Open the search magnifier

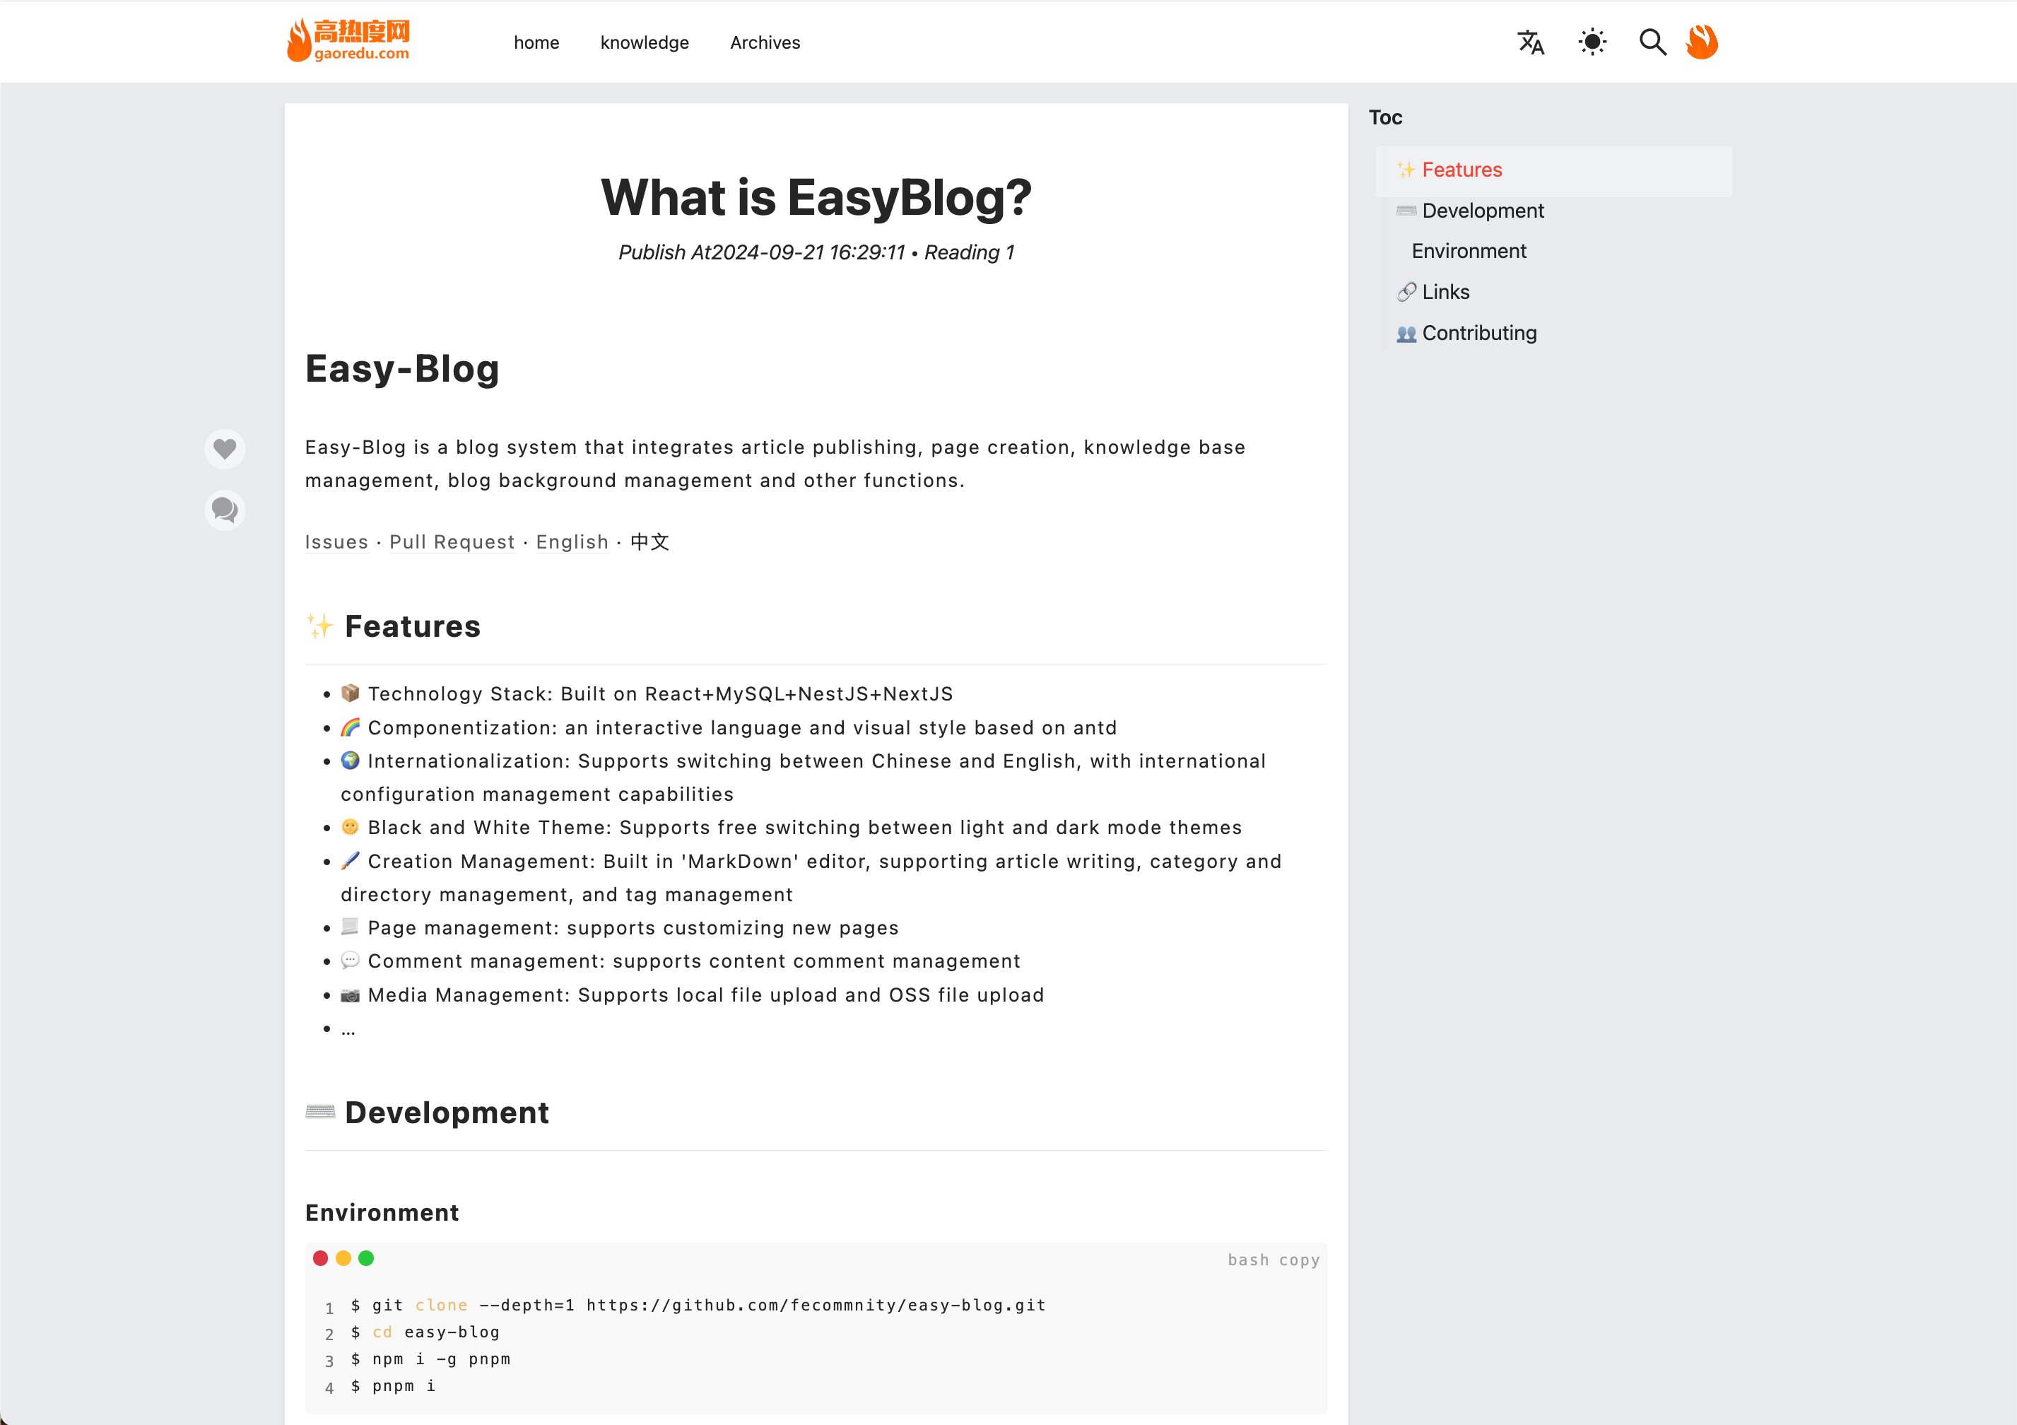[x=1652, y=42]
